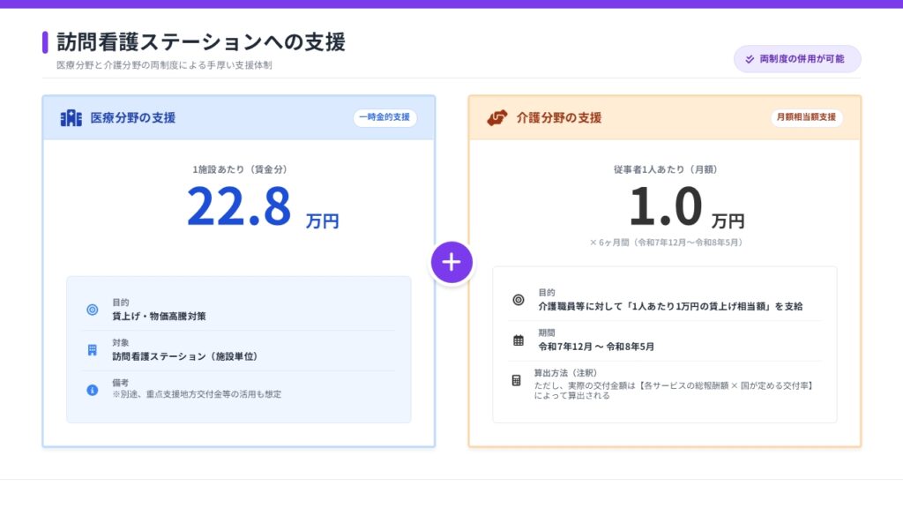
Task: Click the calendar icon beside 期間
Action: click(x=519, y=340)
